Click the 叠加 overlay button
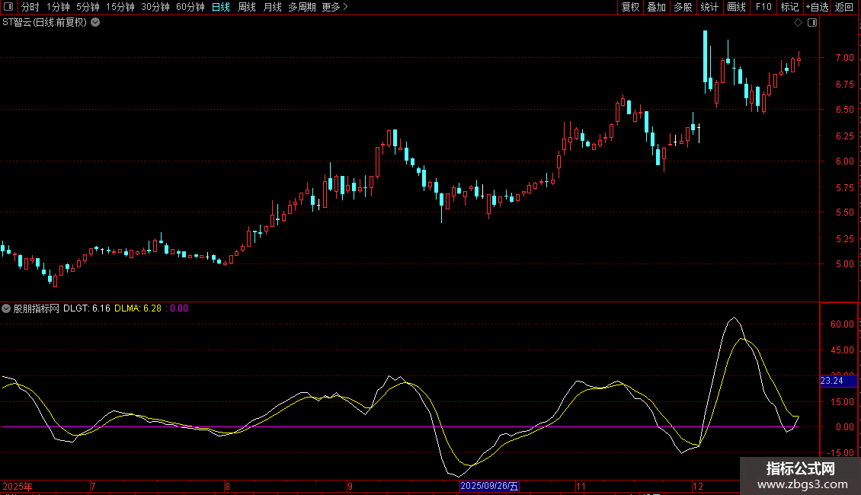The height and width of the screenshot is (495, 861). (x=656, y=7)
